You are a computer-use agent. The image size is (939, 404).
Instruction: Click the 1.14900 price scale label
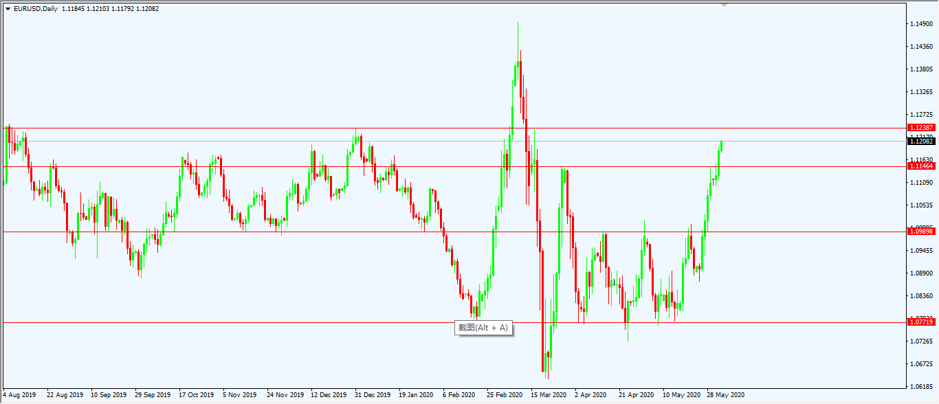[921, 24]
